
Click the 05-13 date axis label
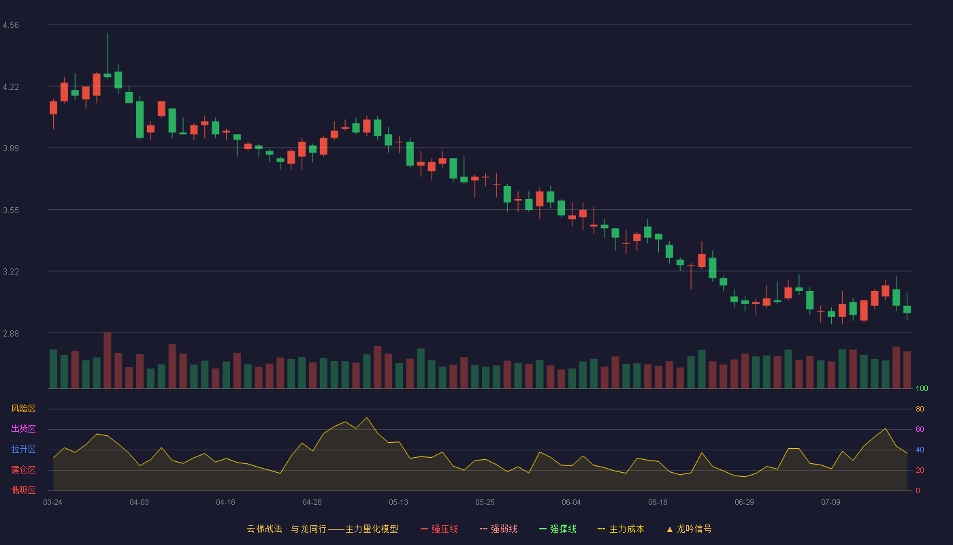(x=398, y=502)
